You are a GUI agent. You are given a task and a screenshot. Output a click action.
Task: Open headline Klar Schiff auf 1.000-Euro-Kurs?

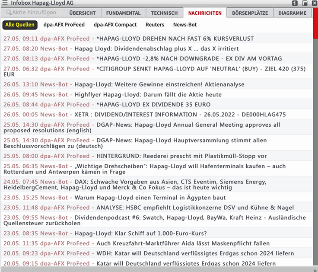click(156, 233)
